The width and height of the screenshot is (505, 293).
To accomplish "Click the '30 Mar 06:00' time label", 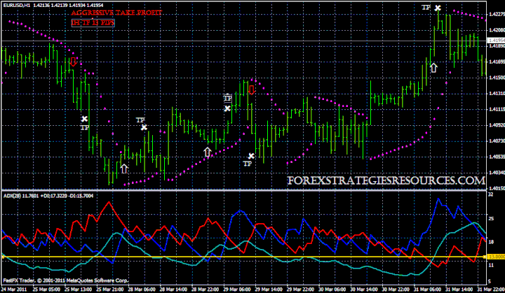I will [332, 290].
